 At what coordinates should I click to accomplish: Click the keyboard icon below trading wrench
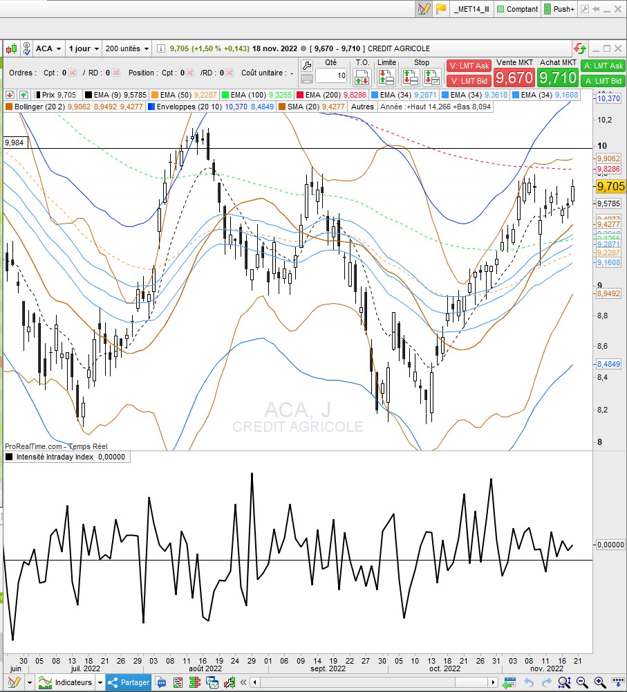(306, 79)
